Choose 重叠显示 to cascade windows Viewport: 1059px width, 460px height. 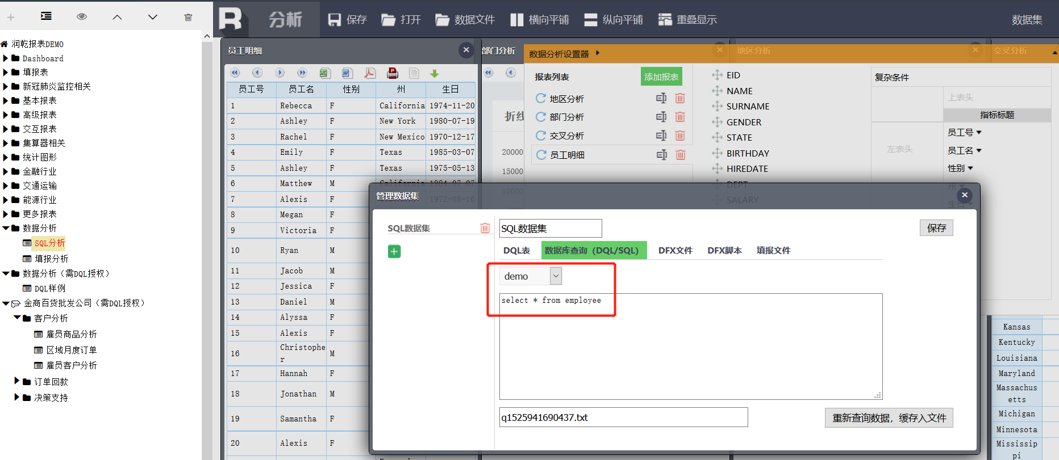coord(687,20)
